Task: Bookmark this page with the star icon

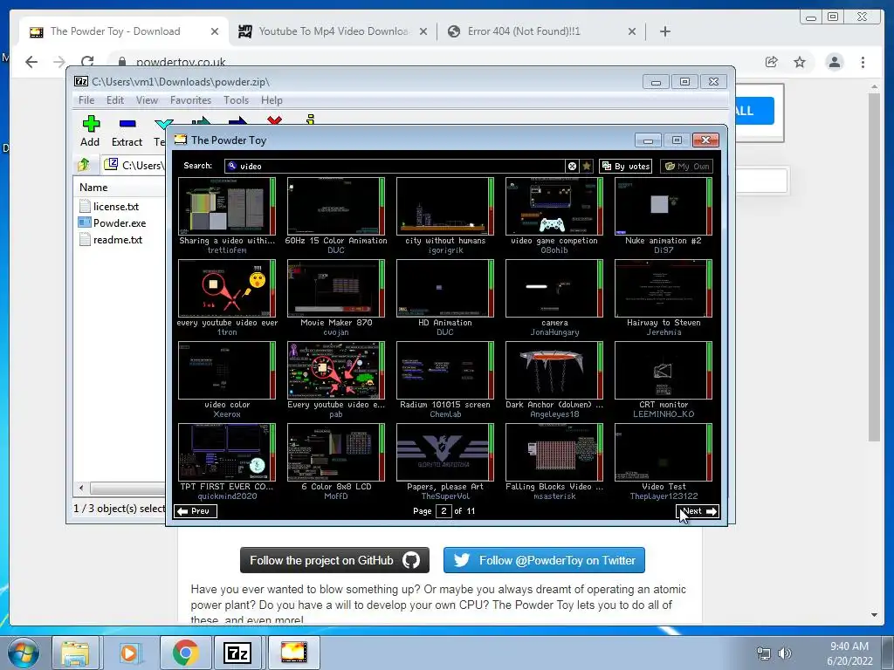Action: point(800,62)
